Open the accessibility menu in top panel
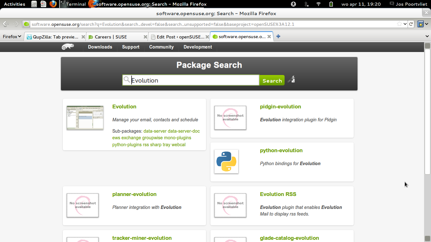This screenshot has height=242, width=431. [x=293, y=4]
